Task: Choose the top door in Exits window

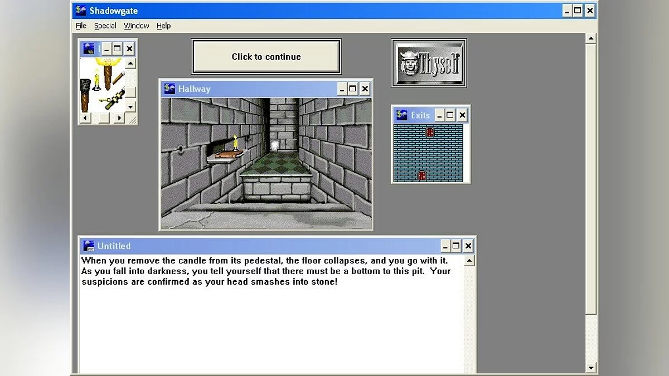Action: [x=430, y=132]
